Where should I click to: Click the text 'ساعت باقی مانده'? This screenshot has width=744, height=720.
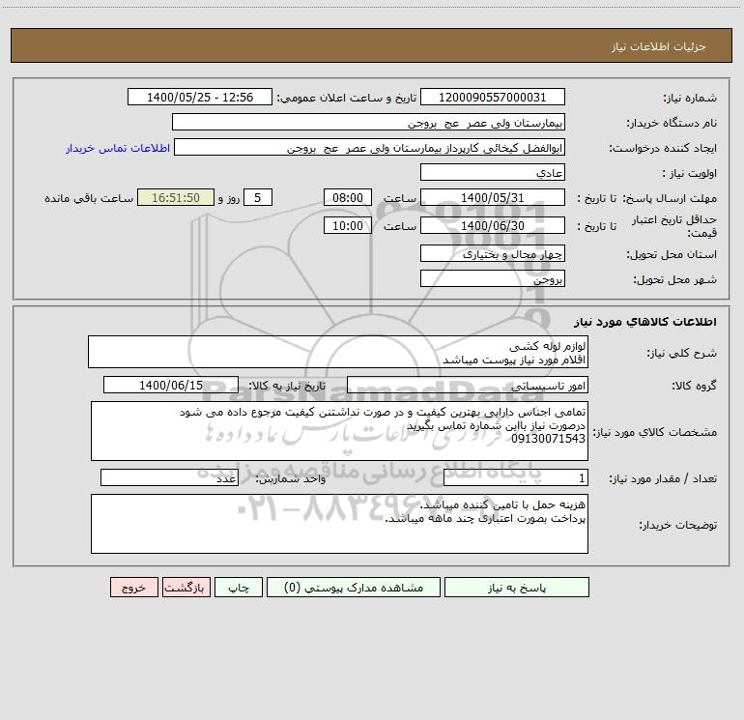tap(89, 198)
